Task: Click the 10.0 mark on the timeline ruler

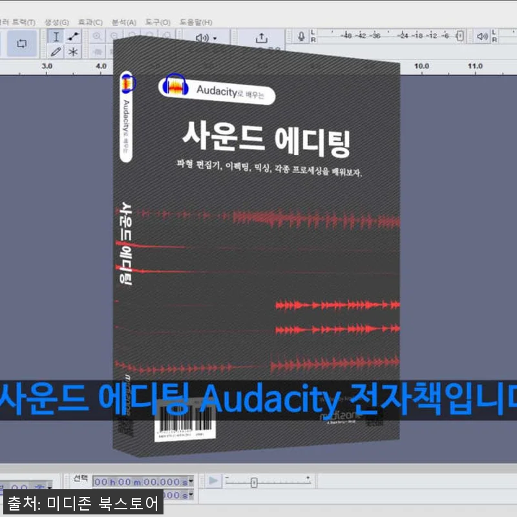Action: pyautogui.click(x=421, y=67)
